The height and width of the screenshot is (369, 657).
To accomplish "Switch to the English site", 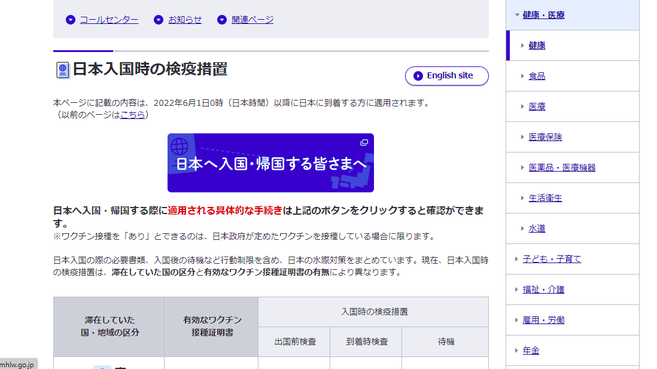I will pos(446,76).
